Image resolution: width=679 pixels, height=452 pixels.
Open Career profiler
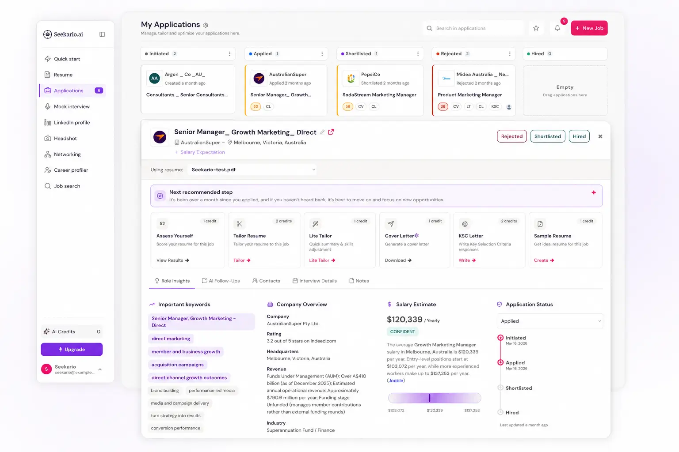click(71, 170)
